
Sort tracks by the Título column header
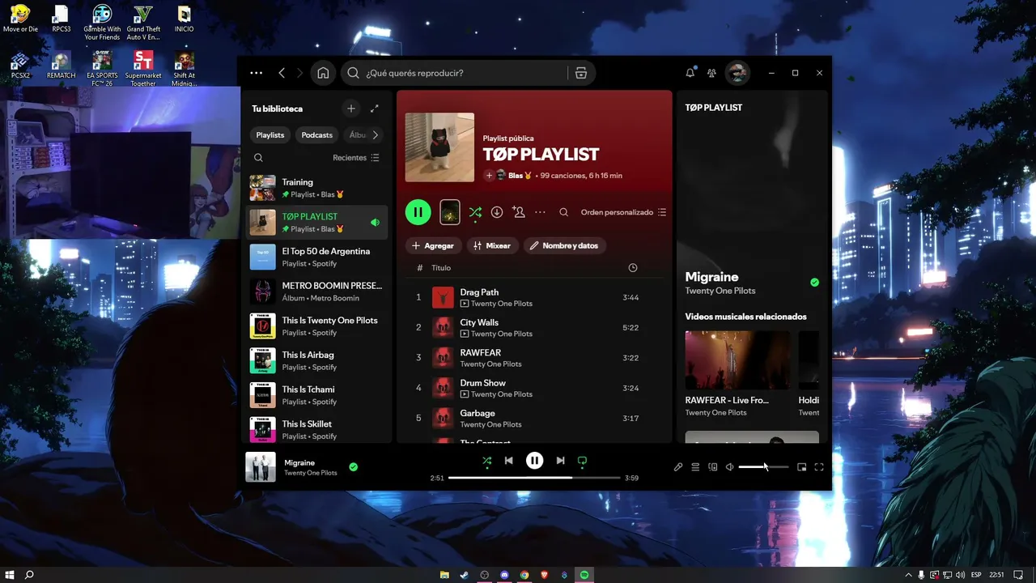(441, 268)
